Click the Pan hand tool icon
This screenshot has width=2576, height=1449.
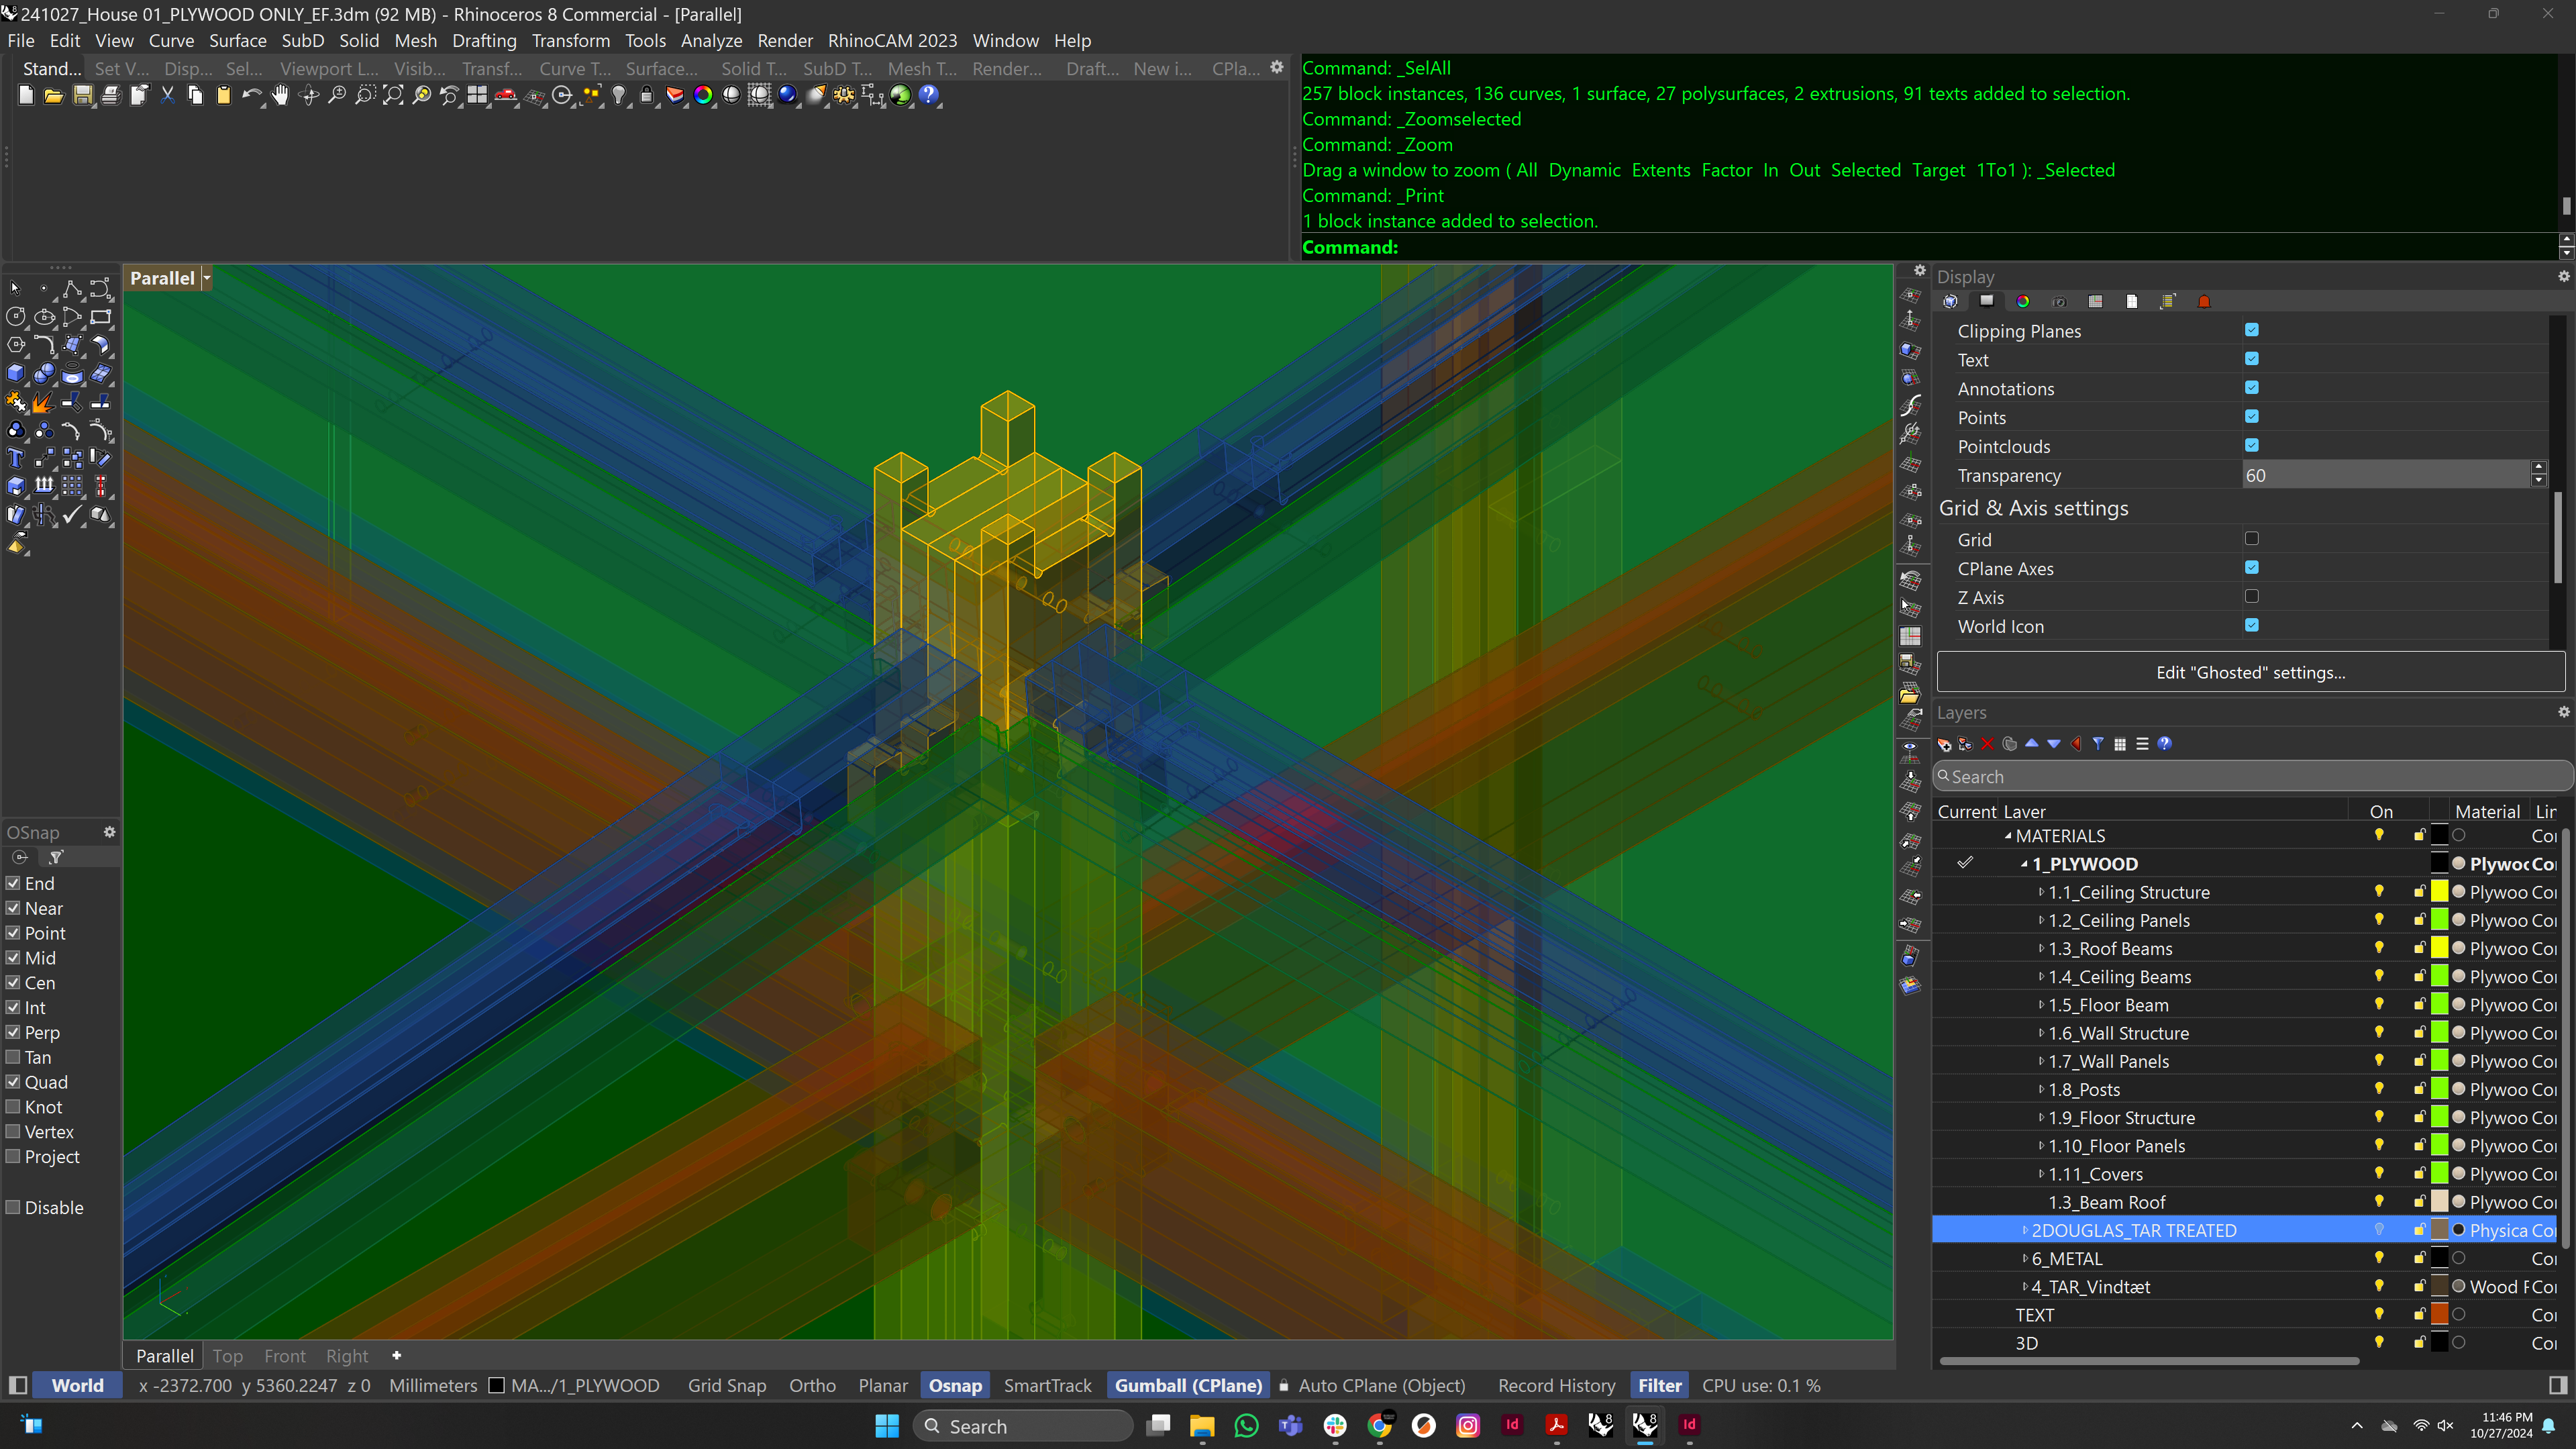coord(280,95)
